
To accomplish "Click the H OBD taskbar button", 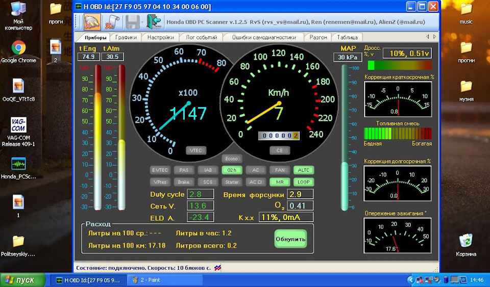I will coord(88,280).
